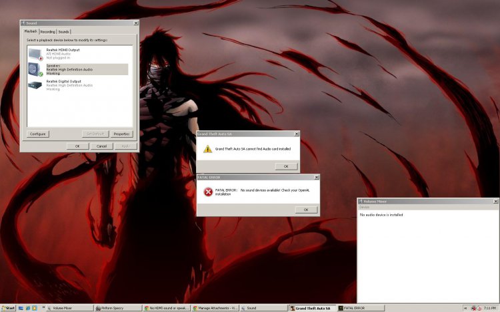Viewport: 500px width, 312px height.
Task: Open the Sounds tab in Sound
Action: pos(63,32)
